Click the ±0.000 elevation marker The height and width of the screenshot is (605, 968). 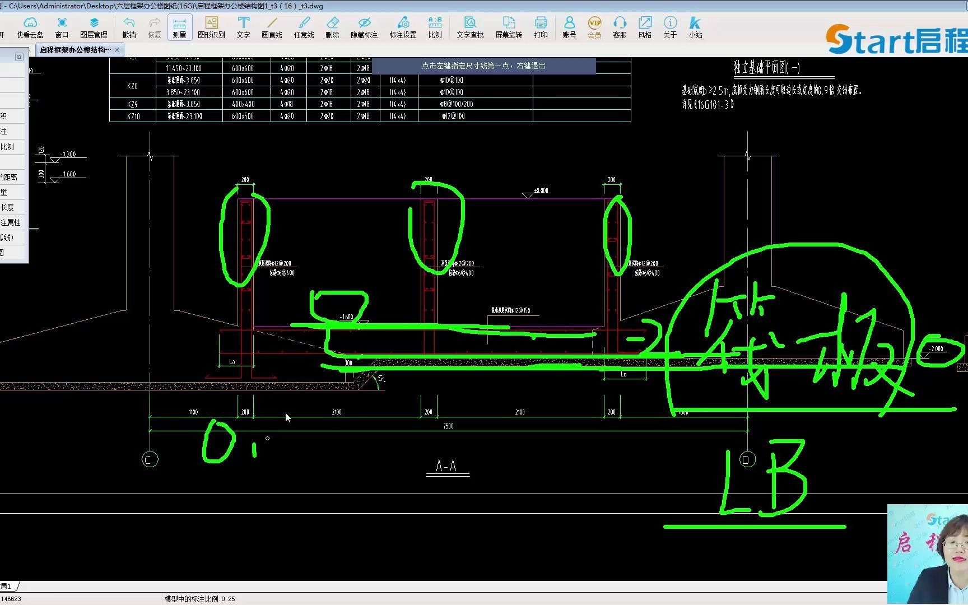click(x=541, y=190)
